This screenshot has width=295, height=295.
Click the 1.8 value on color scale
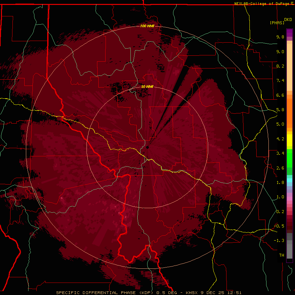280,183
